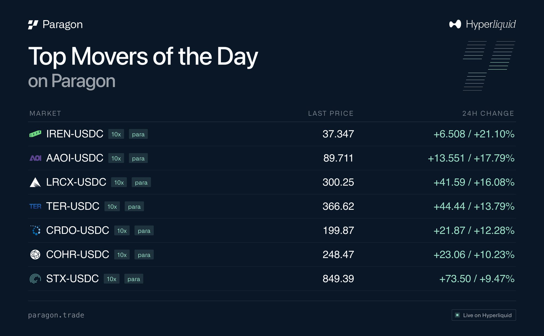
Task: Click the CRDO-USDC +12.28% change value
Action: coord(494,230)
